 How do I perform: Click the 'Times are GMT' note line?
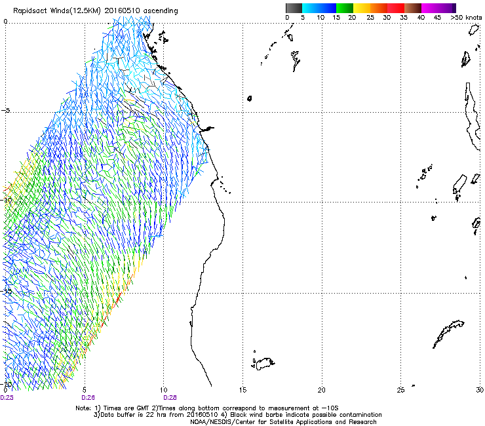pos(207,408)
